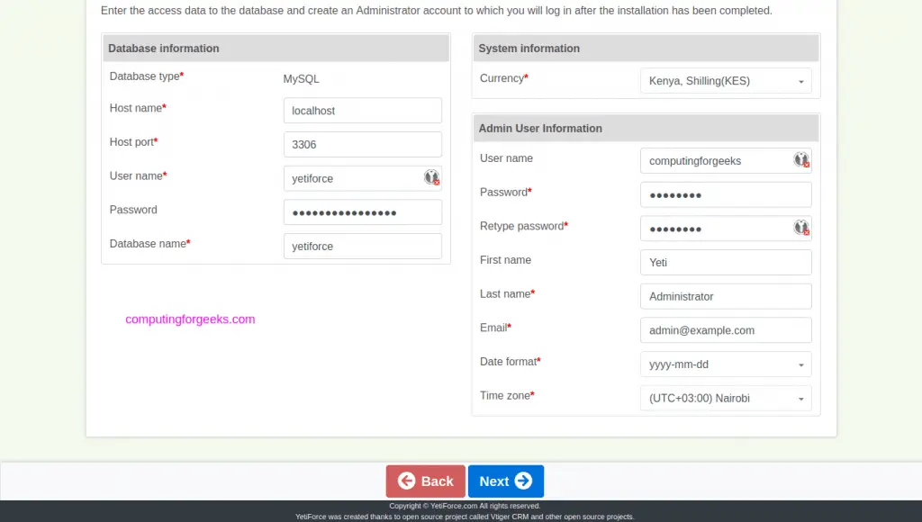The width and height of the screenshot is (922, 522).
Task: Open the Time zone dropdown
Action: coord(726,399)
